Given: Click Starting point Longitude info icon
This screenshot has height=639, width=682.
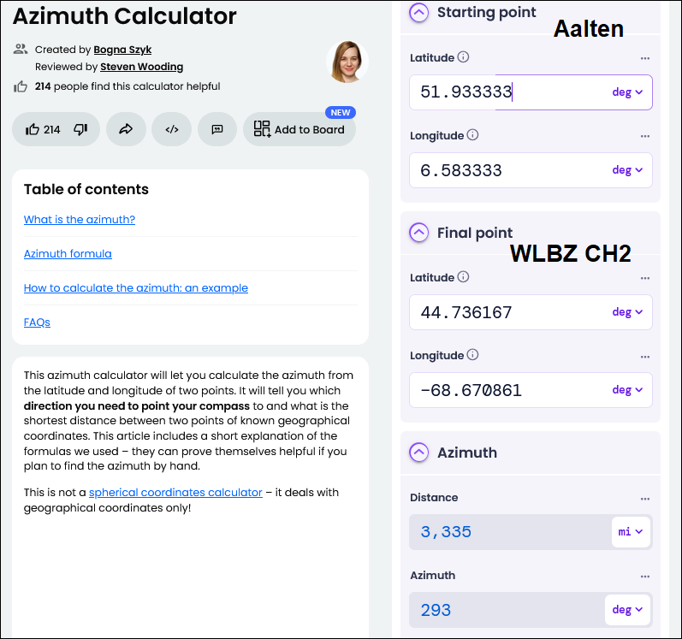Looking at the screenshot, I should pos(473,135).
